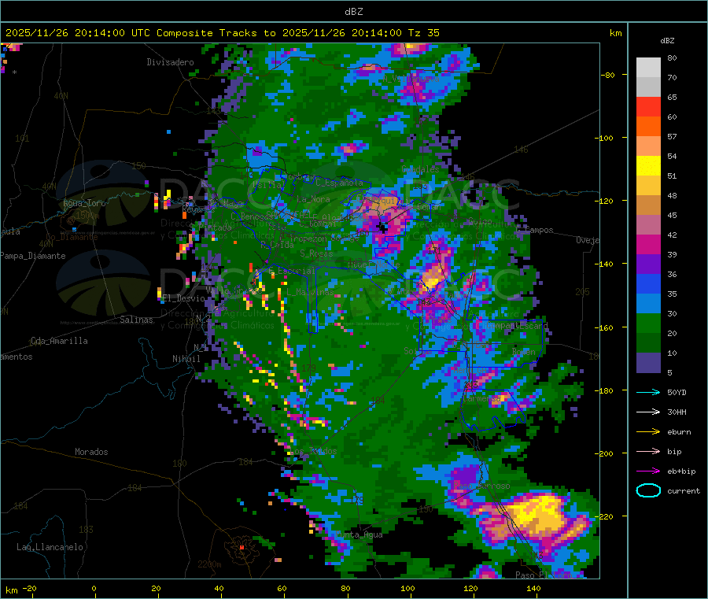This screenshot has width=708, height=599.
Task: Click the yellow-orange storm core at lower right
Action: tap(538, 515)
